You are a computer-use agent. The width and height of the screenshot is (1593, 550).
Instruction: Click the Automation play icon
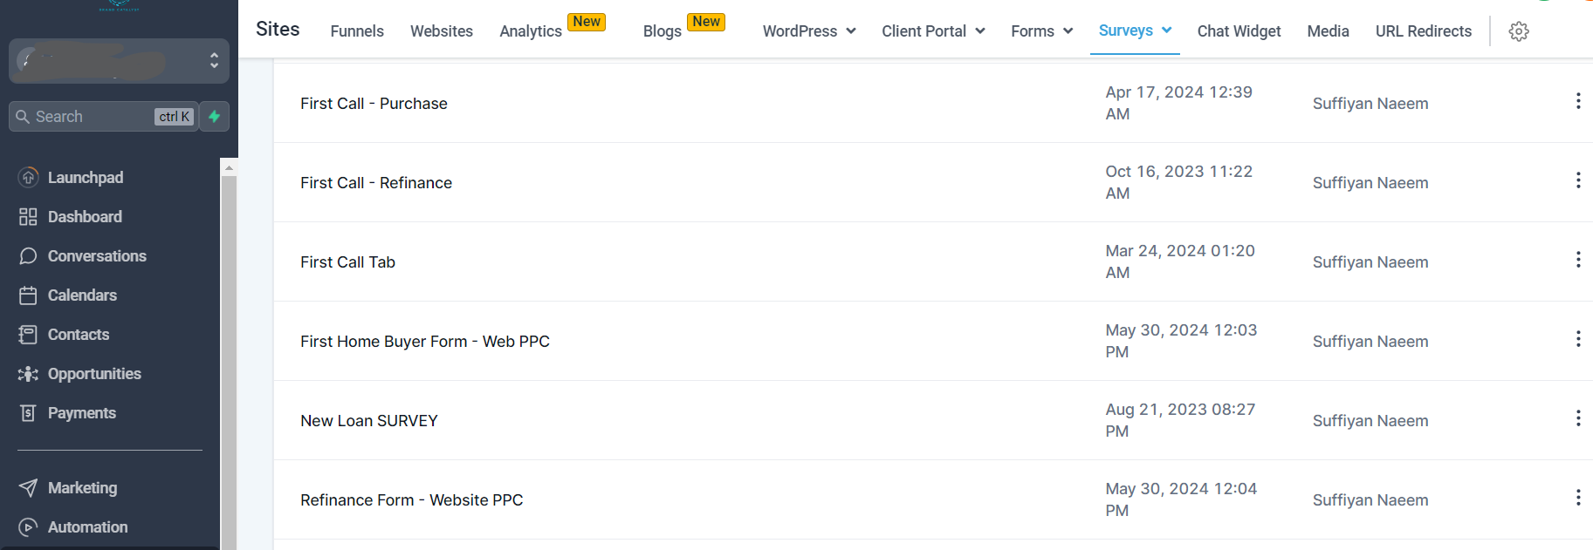(x=28, y=527)
